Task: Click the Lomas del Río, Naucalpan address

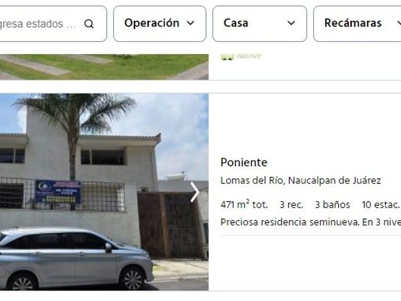Action: pyautogui.click(x=300, y=181)
